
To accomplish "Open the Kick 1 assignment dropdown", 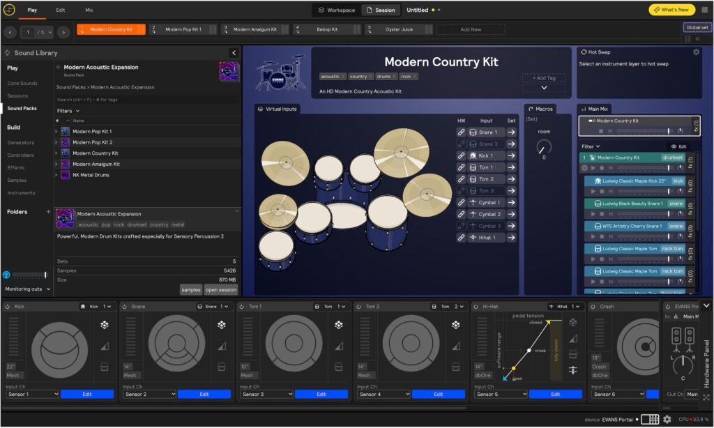I will pos(97,307).
